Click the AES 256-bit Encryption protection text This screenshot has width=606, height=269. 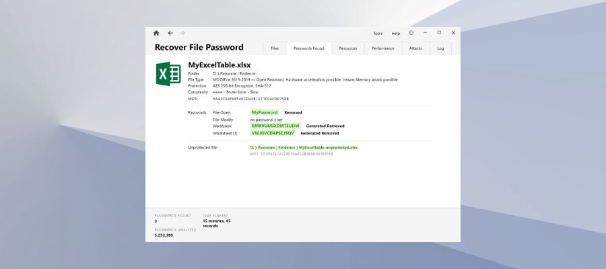pos(242,85)
